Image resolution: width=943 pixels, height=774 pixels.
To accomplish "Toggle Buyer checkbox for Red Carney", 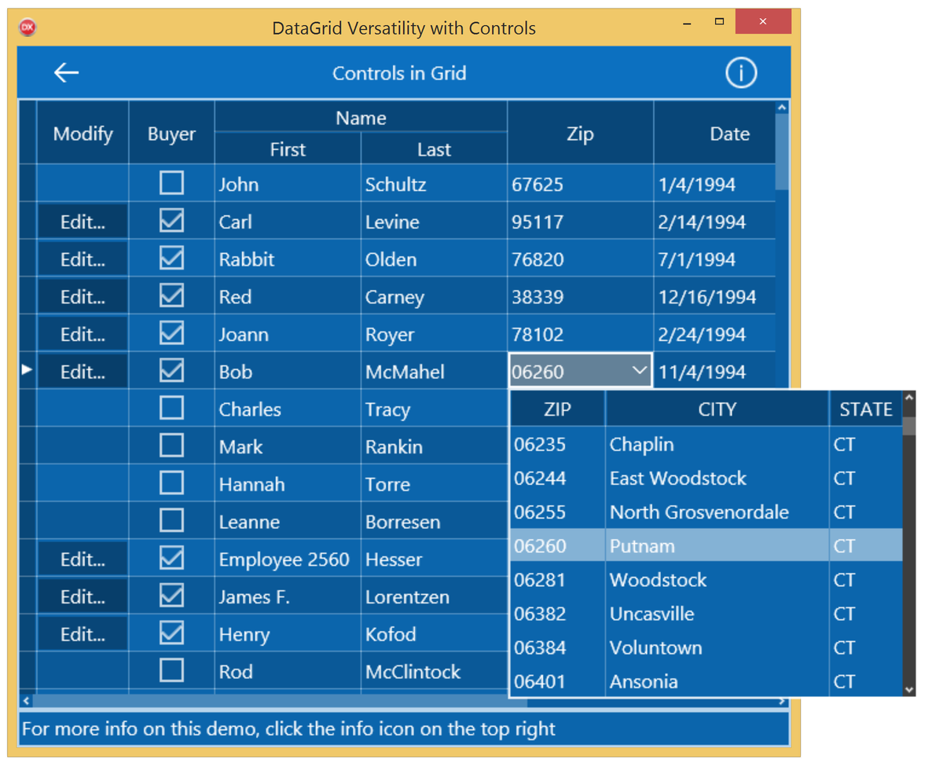I will pos(171,296).
